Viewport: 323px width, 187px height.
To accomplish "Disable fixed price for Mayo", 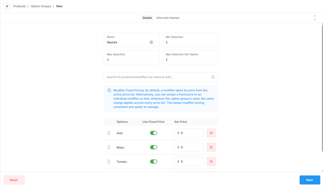I will (x=153, y=147).
